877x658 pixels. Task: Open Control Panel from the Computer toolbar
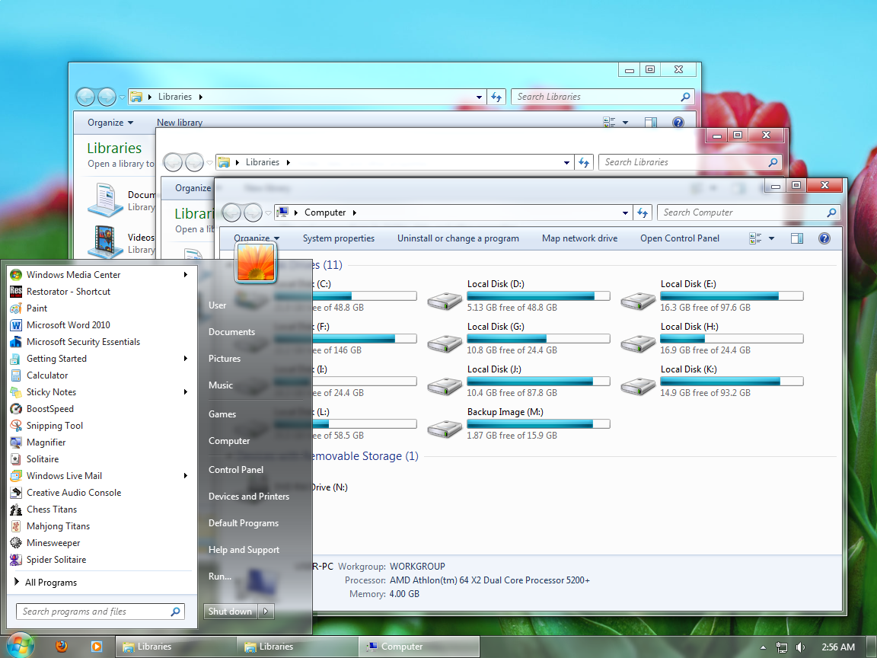(x=680, y=238)
